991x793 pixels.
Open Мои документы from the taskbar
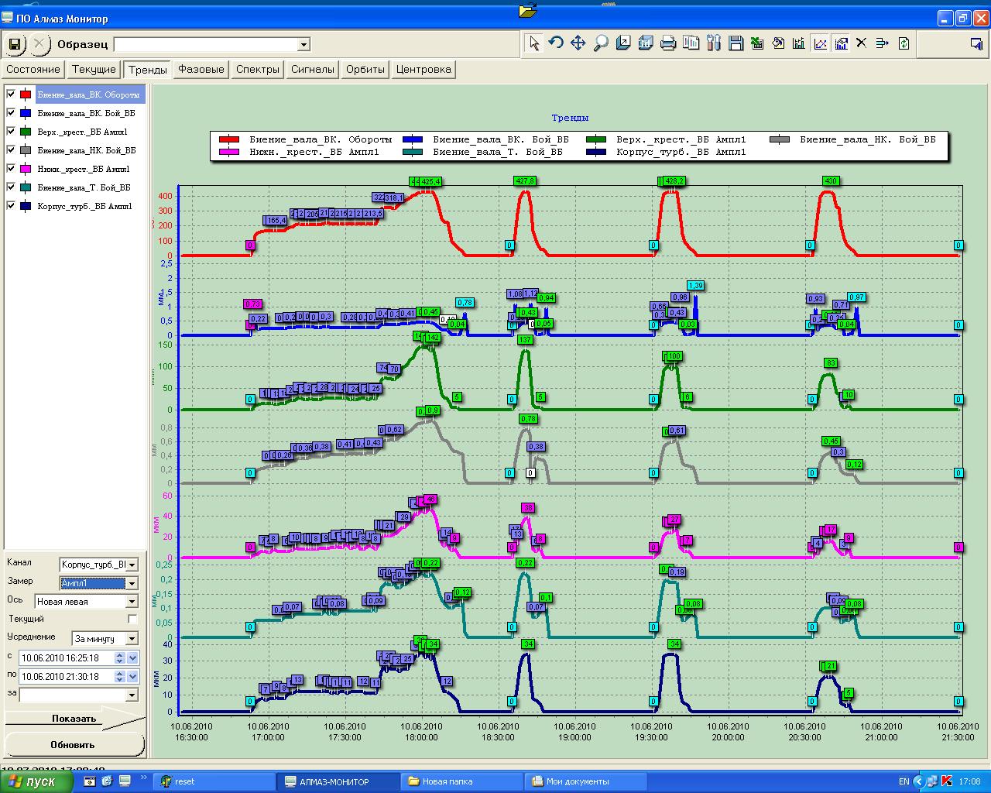(586, 781)
